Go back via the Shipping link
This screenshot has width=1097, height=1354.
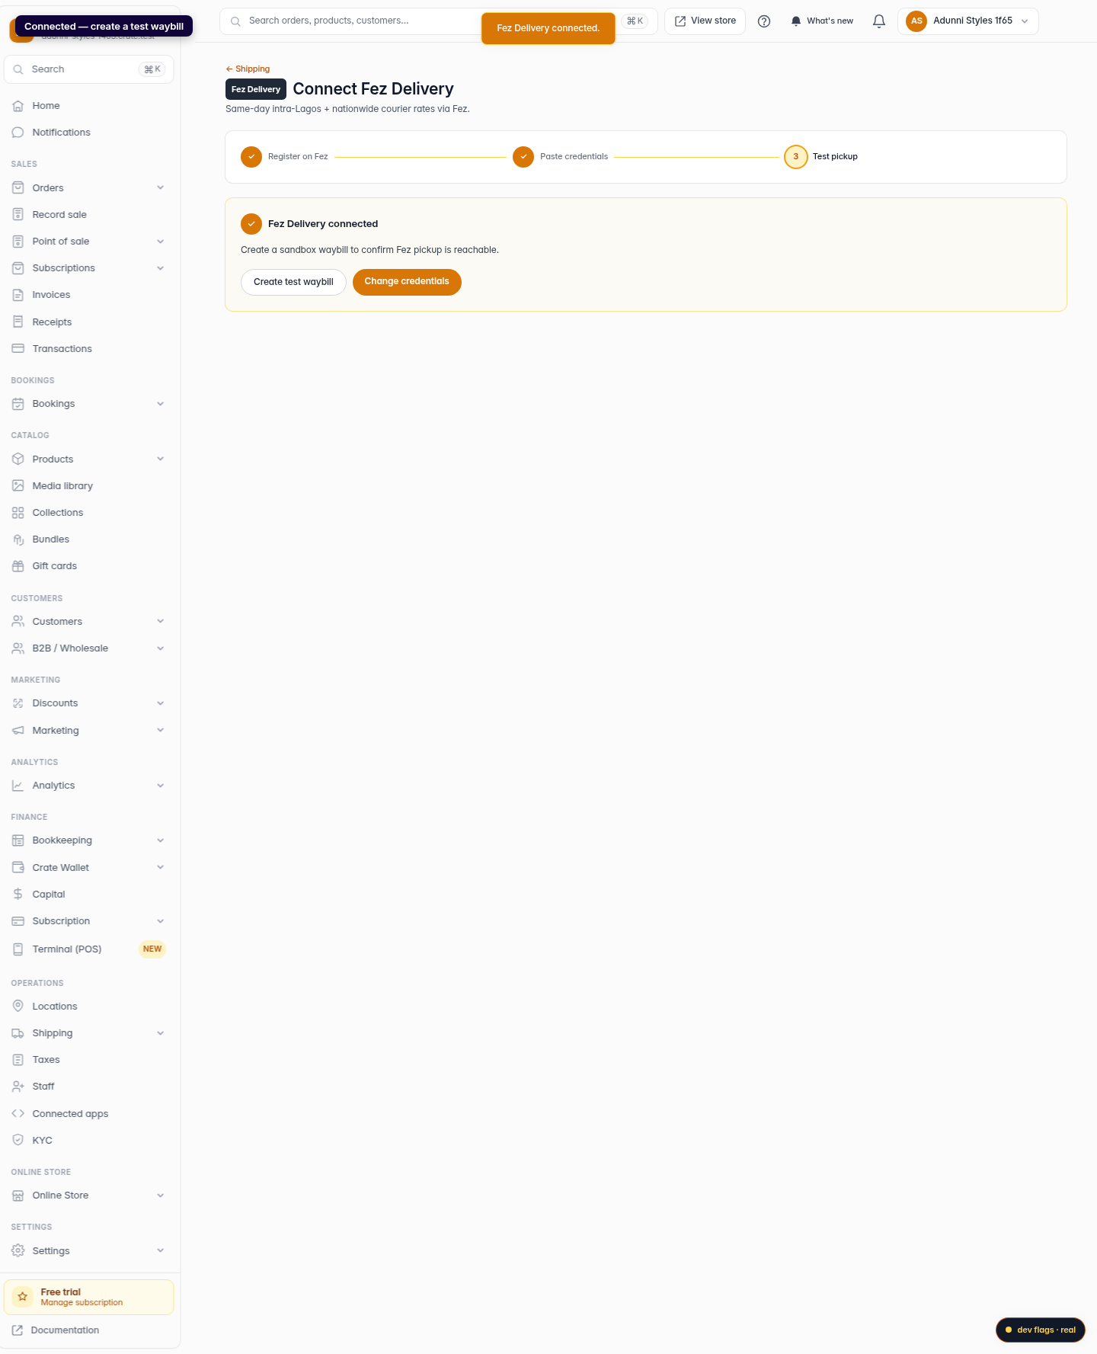coord(248,69)
